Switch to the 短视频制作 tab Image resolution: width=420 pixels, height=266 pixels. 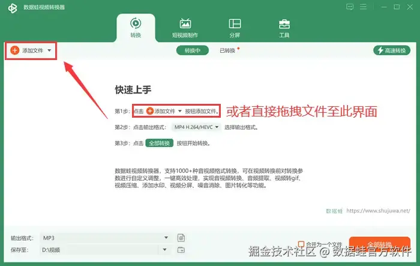(185, 28)
